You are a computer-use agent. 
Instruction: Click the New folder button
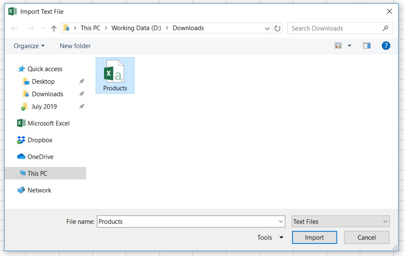coord(75,46)
